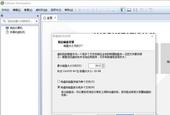Click the send Ctrl+Alt+Del toolbar icon
The image size is (170, 115).
[x=92, y=10]
